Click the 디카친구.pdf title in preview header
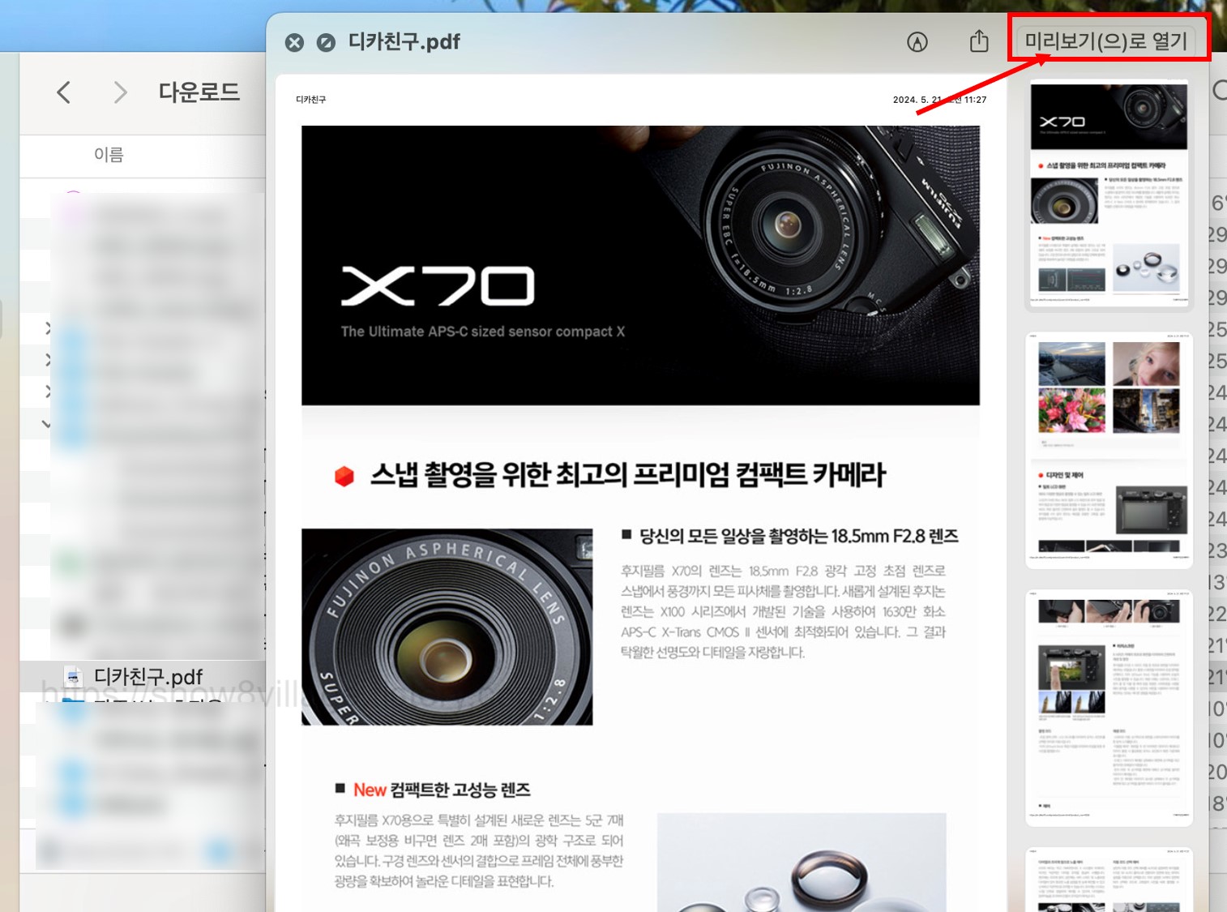Image resolution: width=1227 pixels, height=912 pixels. pyautogui.click(x=404, y=41)
